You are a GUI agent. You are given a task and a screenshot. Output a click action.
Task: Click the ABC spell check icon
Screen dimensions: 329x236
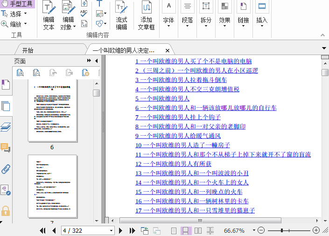click(x=84, y=13)
